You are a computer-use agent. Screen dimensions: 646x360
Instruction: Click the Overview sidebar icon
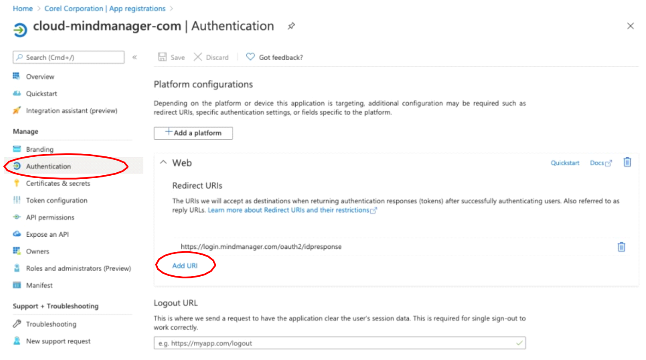16,76
